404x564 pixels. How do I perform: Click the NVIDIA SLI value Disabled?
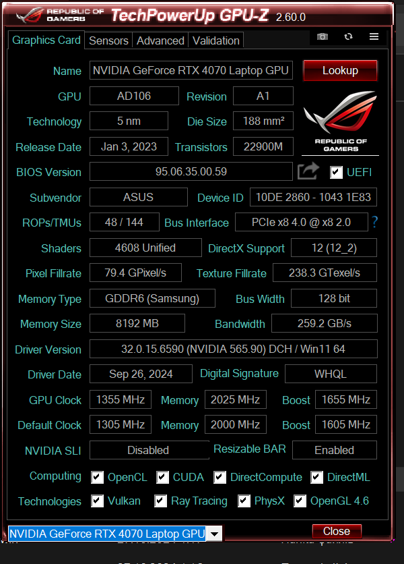149,450
